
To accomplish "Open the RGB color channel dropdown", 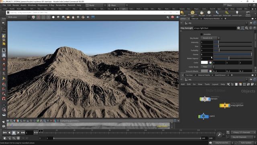I will click(x=18, y=17).
